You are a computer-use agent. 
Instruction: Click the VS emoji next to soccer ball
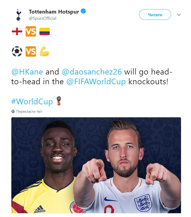click(x=31, y=51)
